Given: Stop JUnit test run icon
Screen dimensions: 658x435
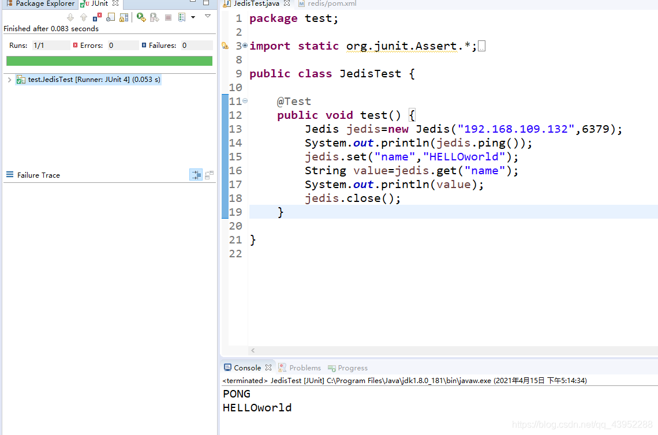Looking at the screenshot, I should click(x=169, y=18).
